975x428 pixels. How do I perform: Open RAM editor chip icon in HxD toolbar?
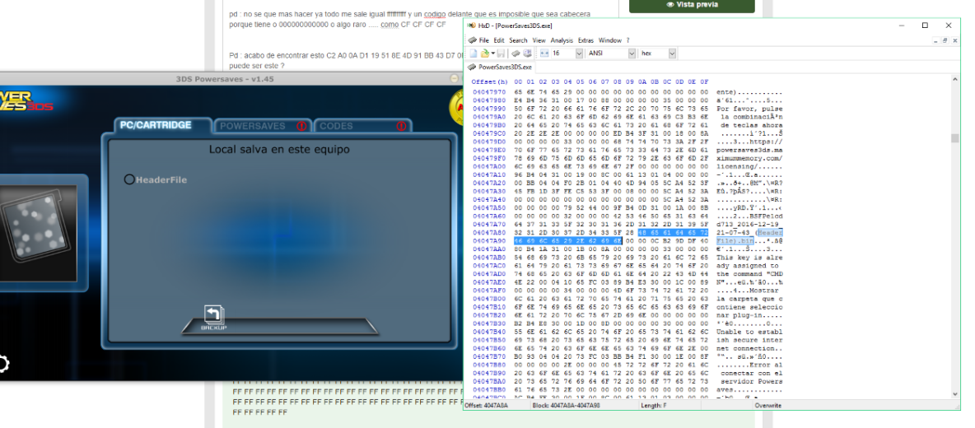click(x=515, y=53)
